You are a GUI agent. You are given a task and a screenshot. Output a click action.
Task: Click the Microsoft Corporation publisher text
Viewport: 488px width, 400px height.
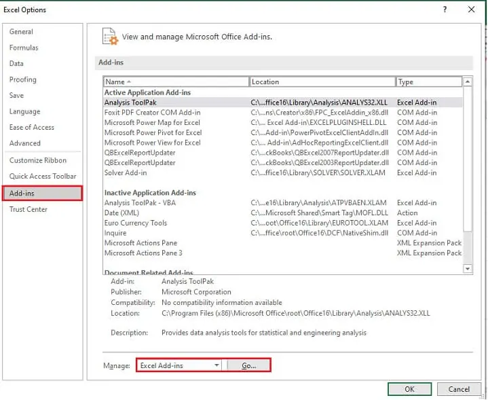tap(196, 292)
